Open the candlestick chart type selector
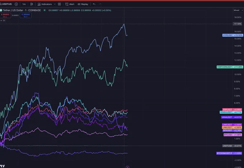Image resolution: width=244 pixels, height=168 pixels. coord(32,4)
